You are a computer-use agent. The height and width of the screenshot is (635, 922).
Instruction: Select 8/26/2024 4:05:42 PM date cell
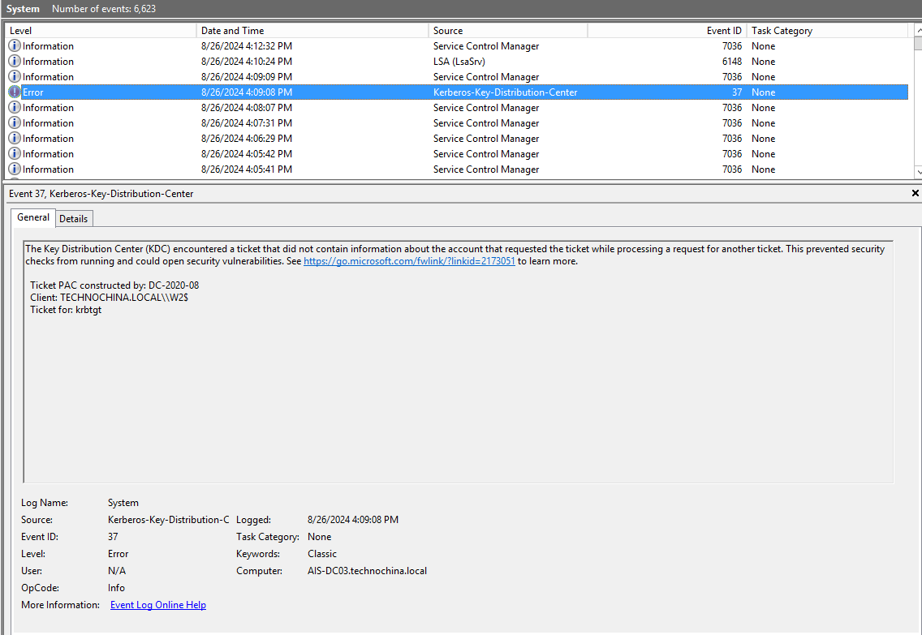[x=247, y=154]
